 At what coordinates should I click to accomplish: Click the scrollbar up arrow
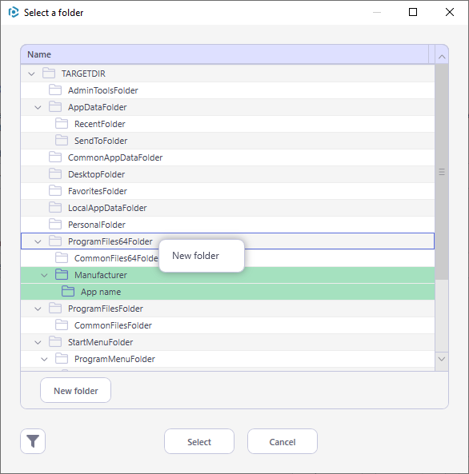[442, 57]
